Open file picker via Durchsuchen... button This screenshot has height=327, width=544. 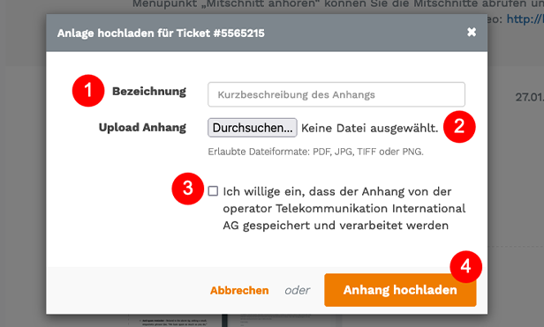(x=253, y=128)
